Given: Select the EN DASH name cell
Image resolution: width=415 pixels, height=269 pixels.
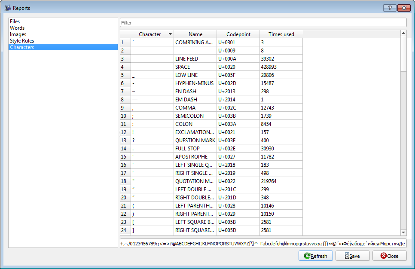Looking at the screenshot, I should pyautogui.click(x=195, y=92).
